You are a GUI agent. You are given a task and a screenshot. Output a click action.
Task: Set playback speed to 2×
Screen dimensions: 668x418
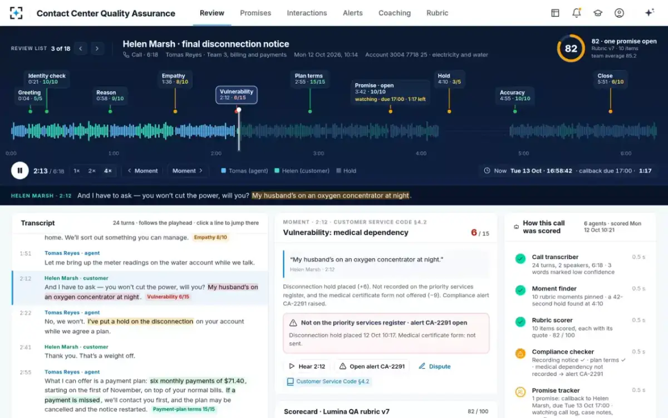click(92, 171)
